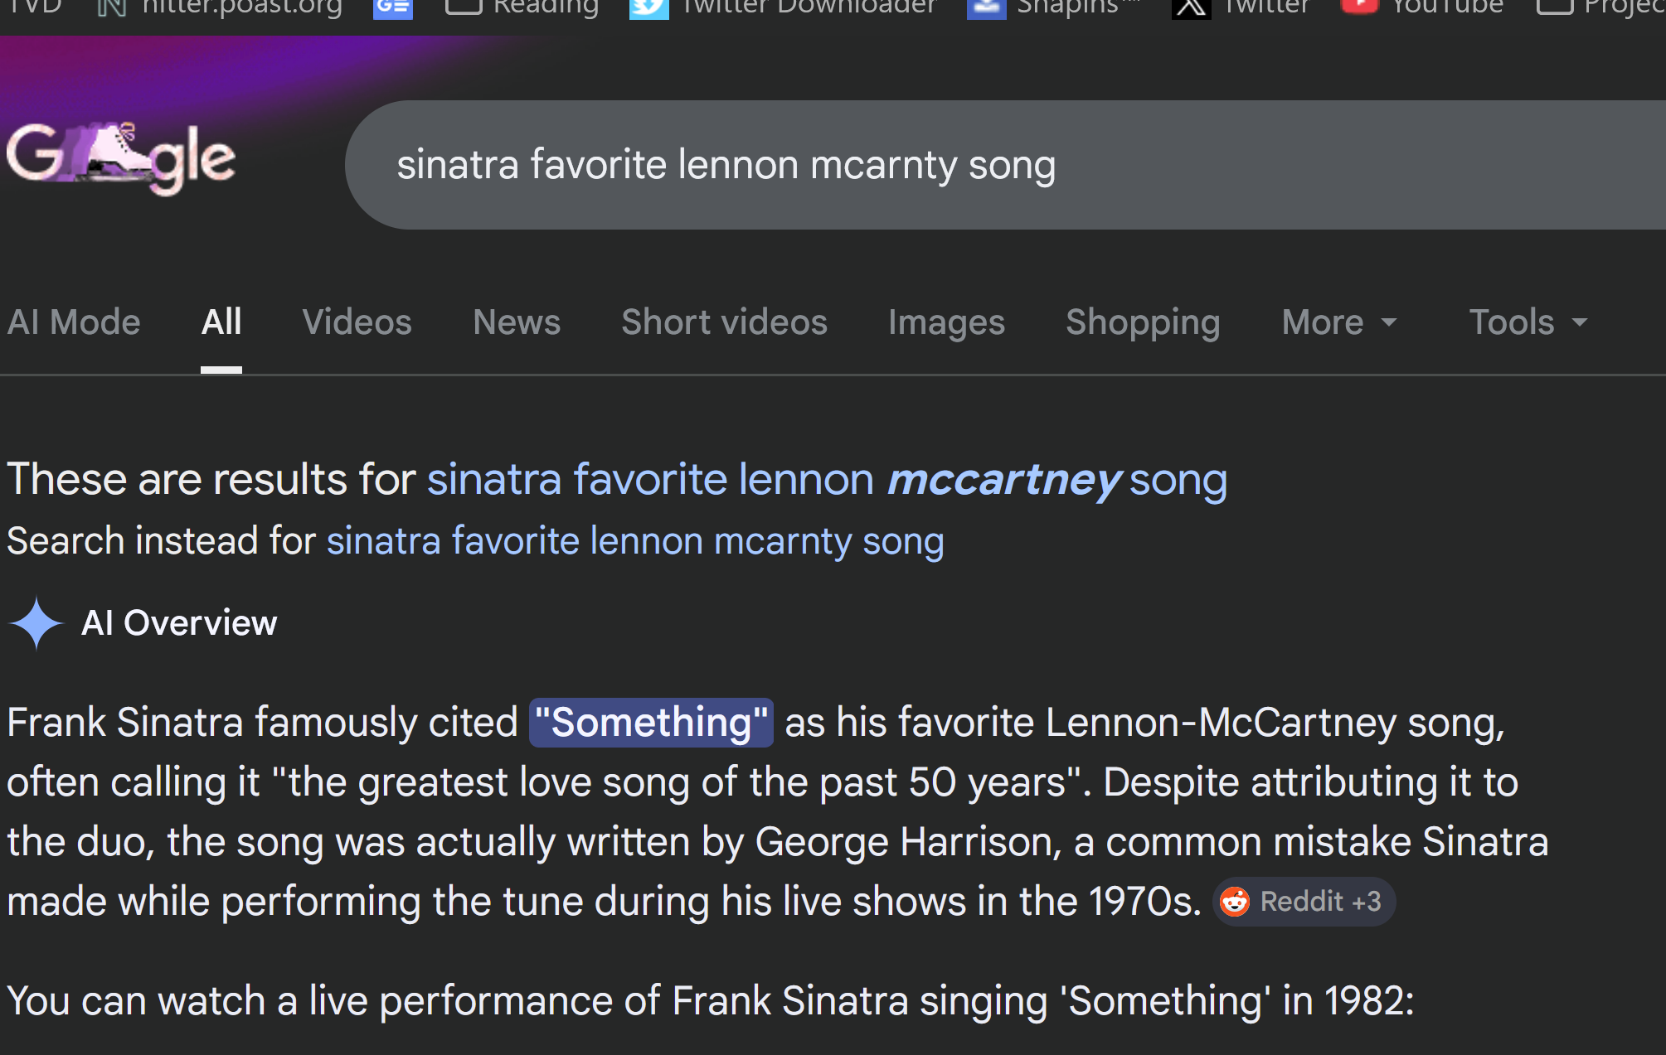Open the Reading bookmarks folder
The image size is (1666, 1055).
click(522, 7)
